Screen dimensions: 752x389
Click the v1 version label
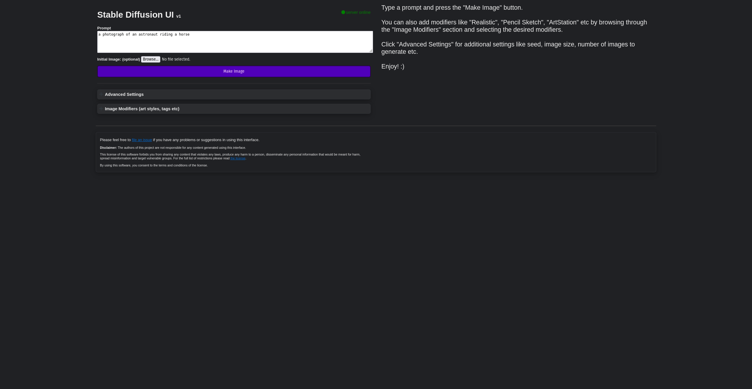click(178, 16)
